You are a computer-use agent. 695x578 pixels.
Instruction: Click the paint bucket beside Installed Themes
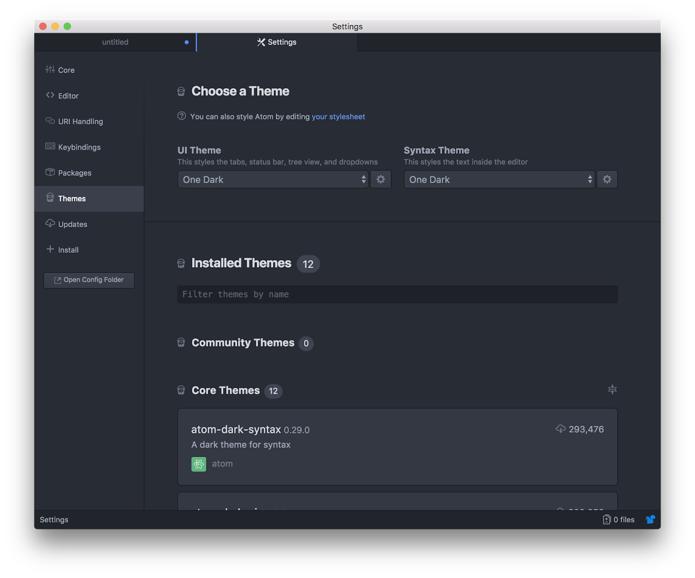pyautogui.click(x=181, y=264)
